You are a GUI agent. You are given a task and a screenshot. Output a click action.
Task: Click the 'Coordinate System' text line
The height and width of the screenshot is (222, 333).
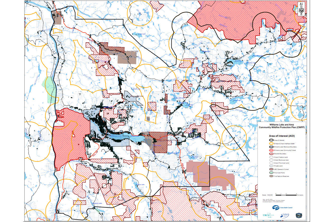click(273, 202)
